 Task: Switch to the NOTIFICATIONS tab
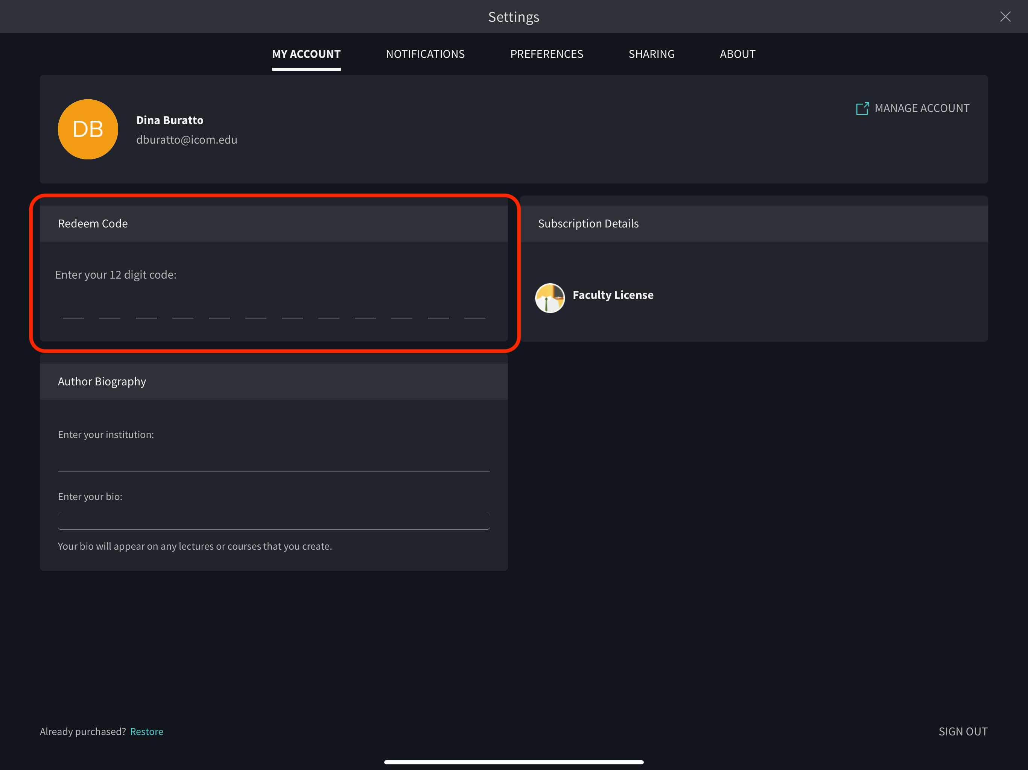(x=425, y=55)
